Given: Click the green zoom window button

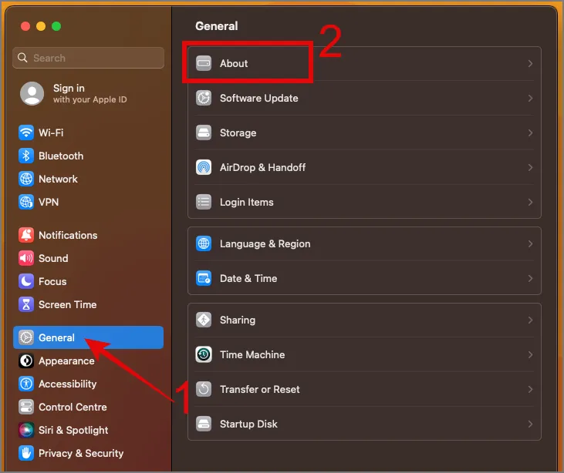Looking at the screenshot, I should pos(56,26).
